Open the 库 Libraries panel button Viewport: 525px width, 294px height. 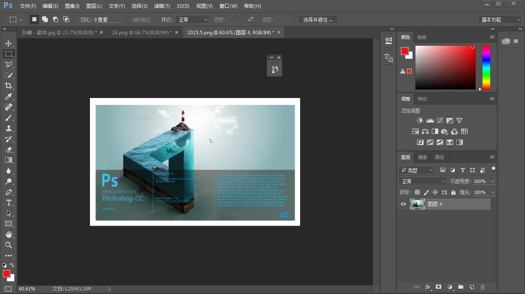510,41
